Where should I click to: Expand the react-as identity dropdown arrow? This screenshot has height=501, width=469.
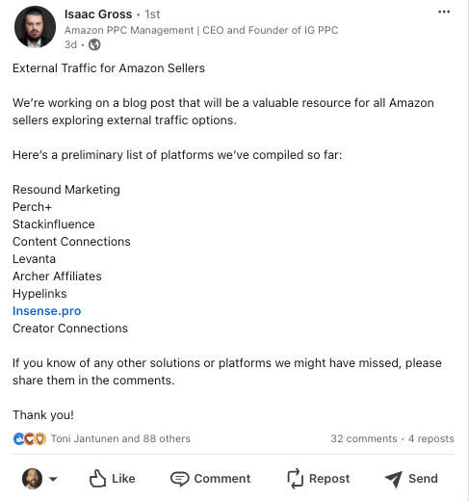pos(53,479)
